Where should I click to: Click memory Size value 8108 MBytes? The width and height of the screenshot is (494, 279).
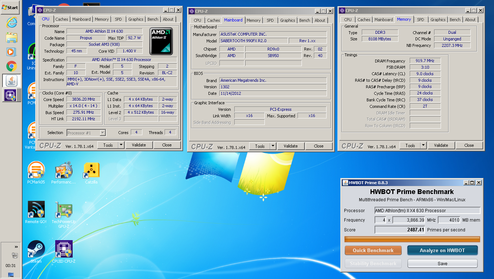click(380, 39)
